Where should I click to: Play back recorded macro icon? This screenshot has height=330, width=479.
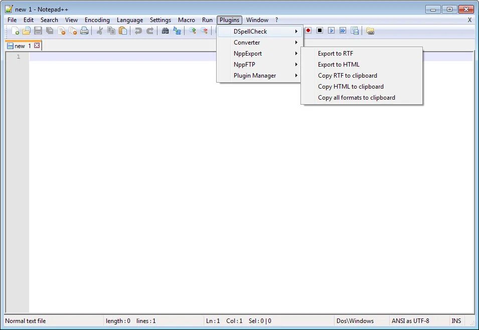tap(331, 31)
